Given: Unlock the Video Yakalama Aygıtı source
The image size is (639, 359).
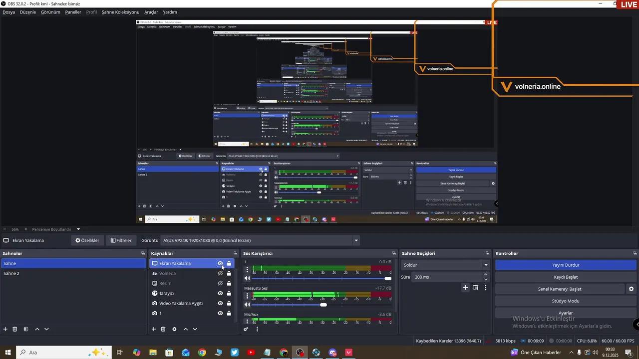Looking at the screenshot, I should 229,303.
